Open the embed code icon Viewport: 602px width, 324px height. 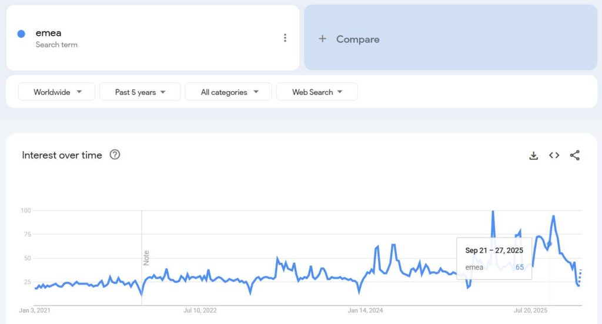coord(554,155)
